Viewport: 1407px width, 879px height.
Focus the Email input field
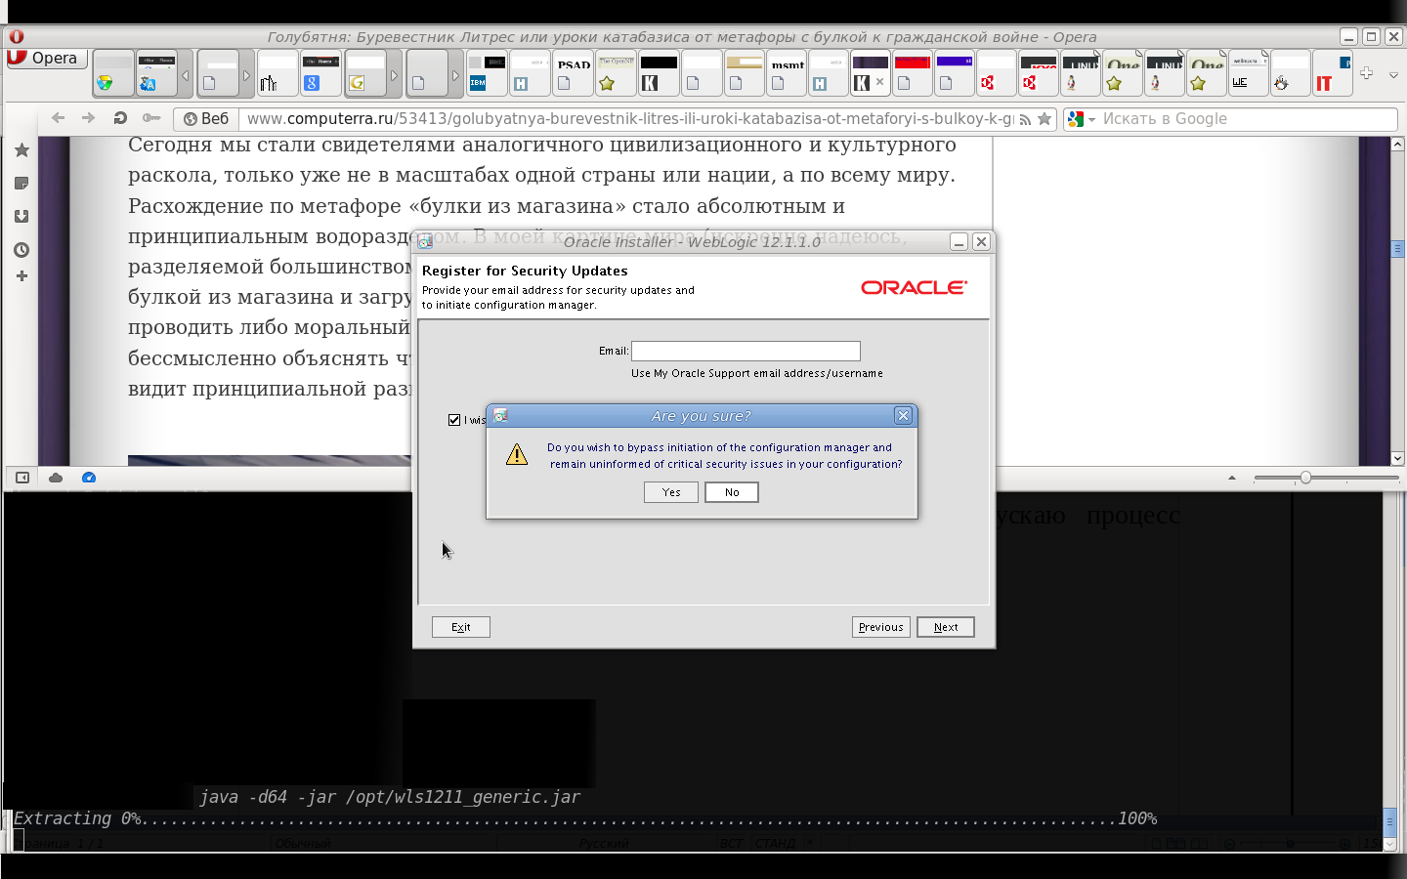746,351
